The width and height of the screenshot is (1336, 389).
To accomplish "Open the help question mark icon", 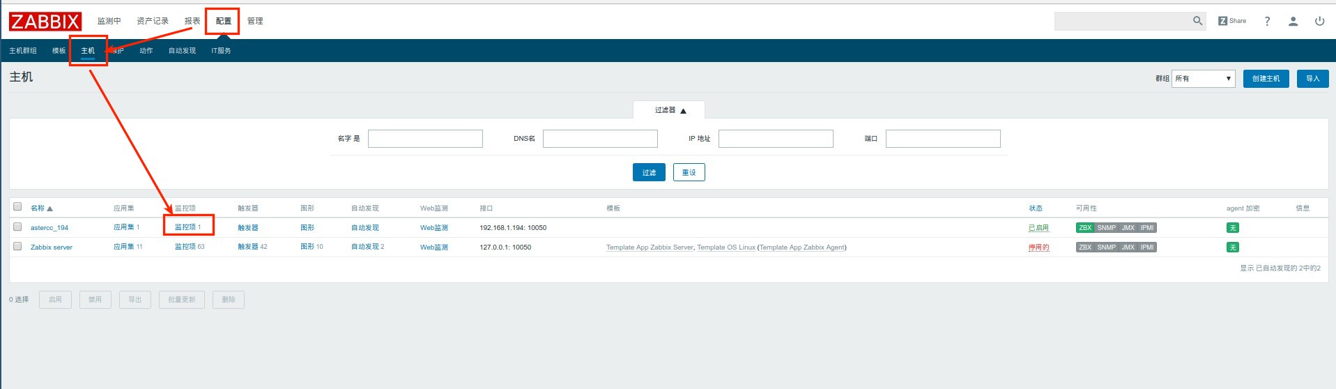I will tap(1267, 22).
